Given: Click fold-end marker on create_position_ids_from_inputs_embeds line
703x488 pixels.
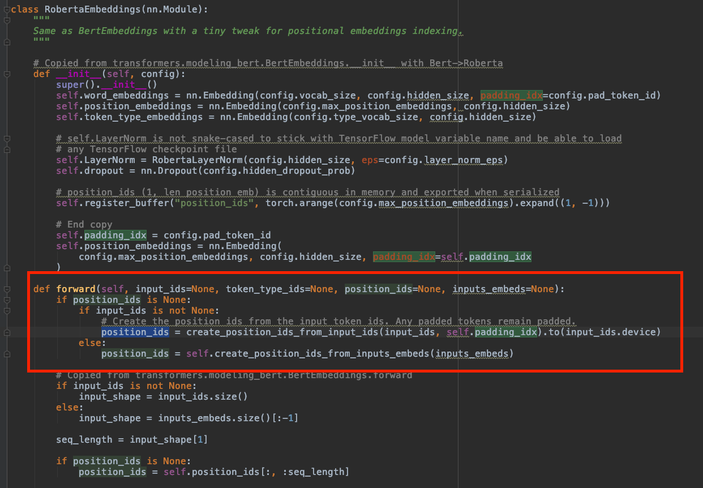Looking at the screenshot, I should click(x=7, y=353).
